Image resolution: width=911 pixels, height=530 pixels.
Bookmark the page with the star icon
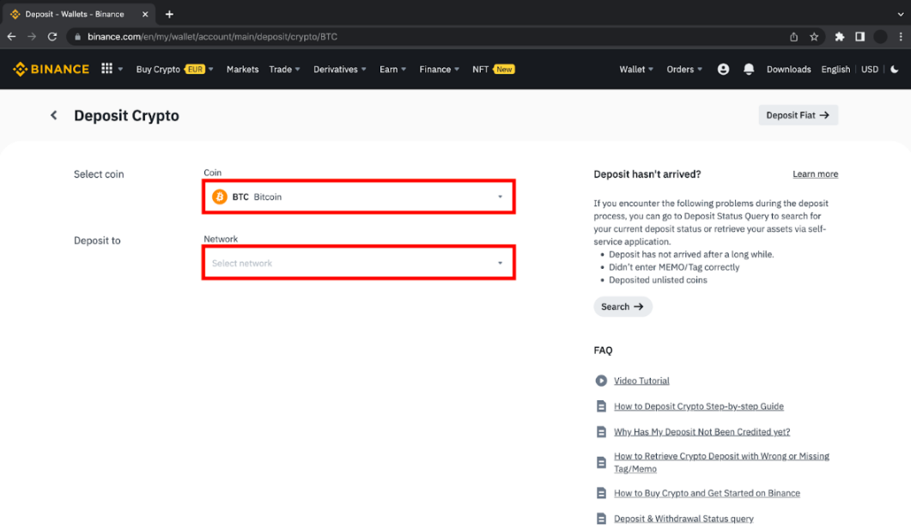tap(814, 37)
